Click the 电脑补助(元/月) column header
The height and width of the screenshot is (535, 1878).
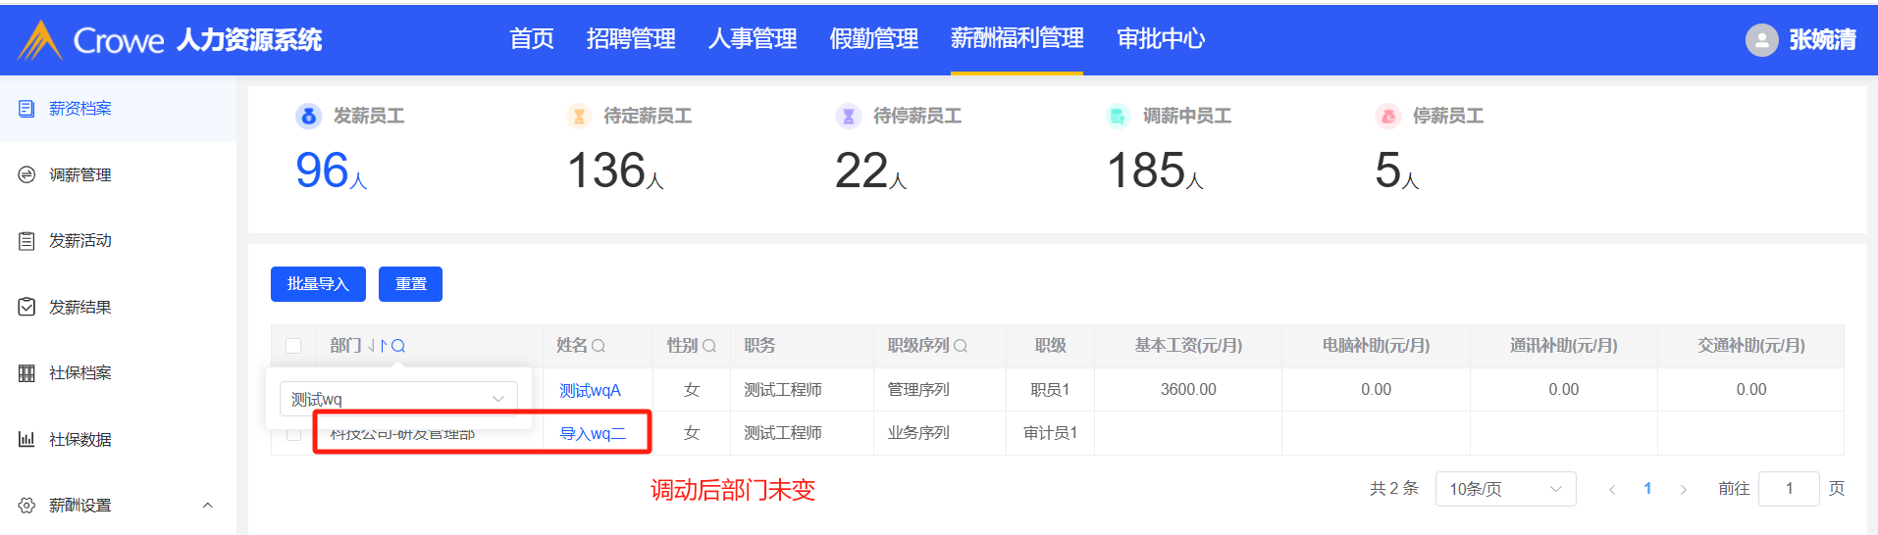(x=1376, y=346)
